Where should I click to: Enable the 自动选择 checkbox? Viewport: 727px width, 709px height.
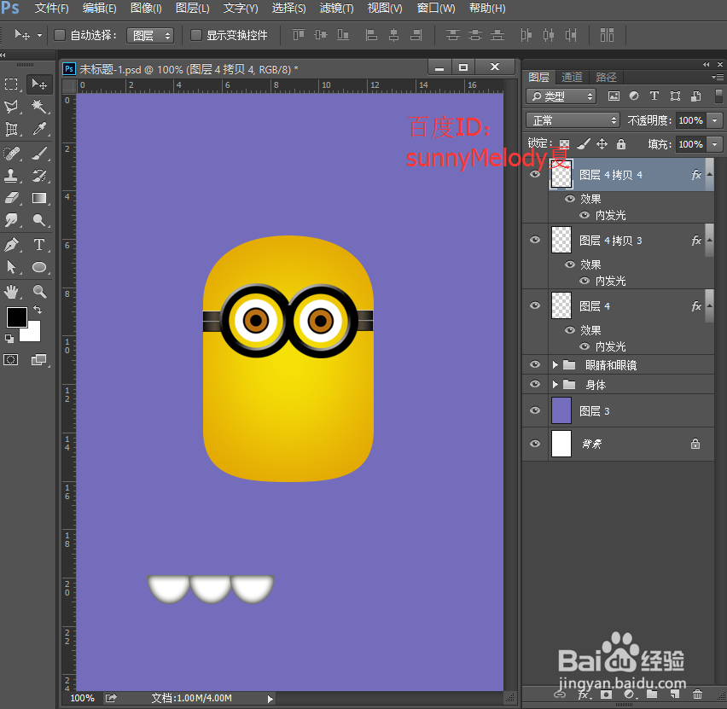point(60,35)
